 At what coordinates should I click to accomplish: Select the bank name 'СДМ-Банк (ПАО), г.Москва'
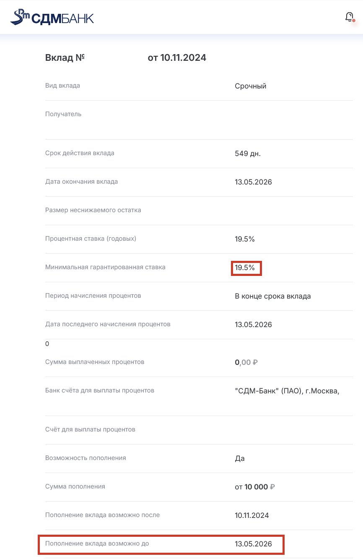click(x=287, y=391)
